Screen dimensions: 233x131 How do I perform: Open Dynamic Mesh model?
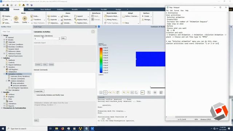click(x=111, y=16)
